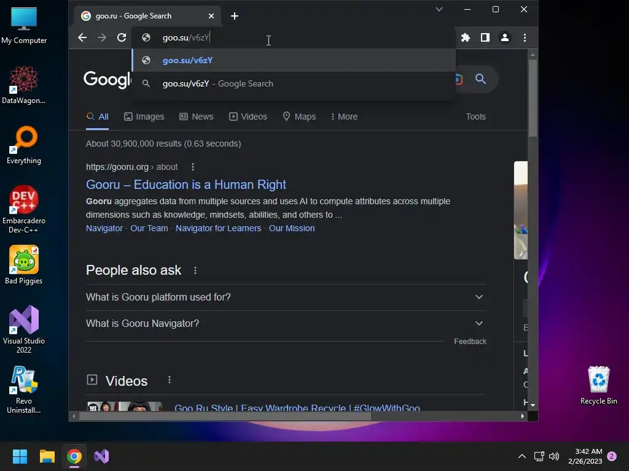Open three-dot options beside gooru.org result

193,167
